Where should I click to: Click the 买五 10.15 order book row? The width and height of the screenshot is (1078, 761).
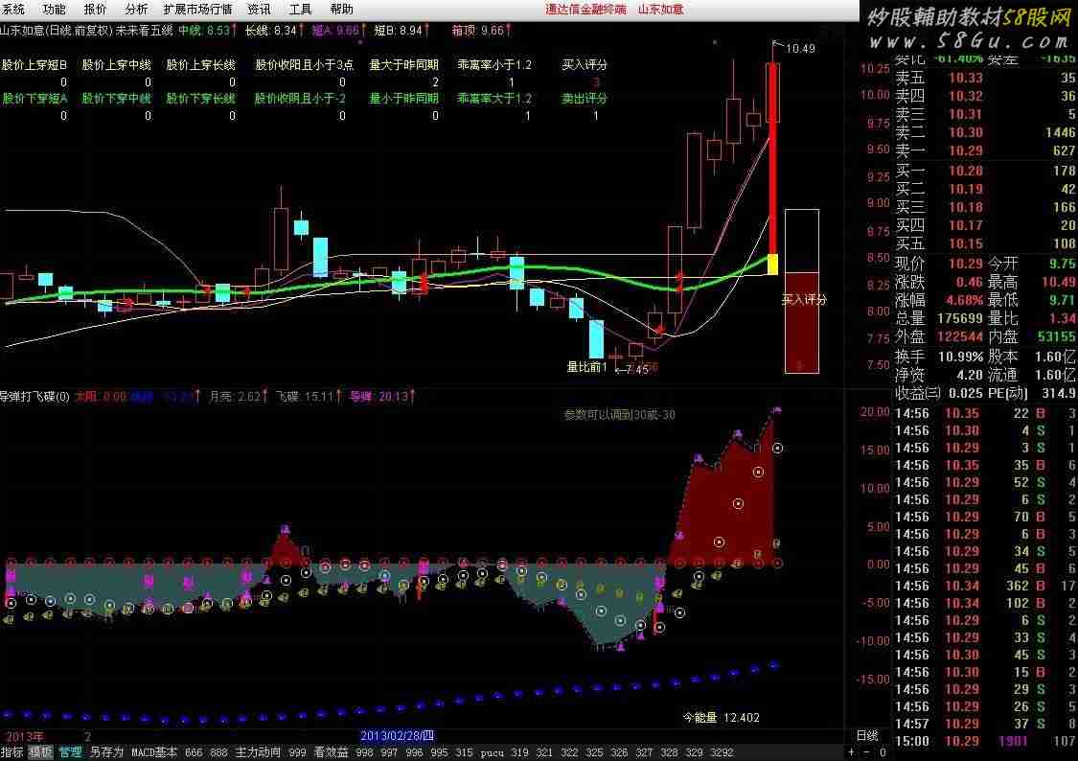pyautogui.click(x=984, y=243)
